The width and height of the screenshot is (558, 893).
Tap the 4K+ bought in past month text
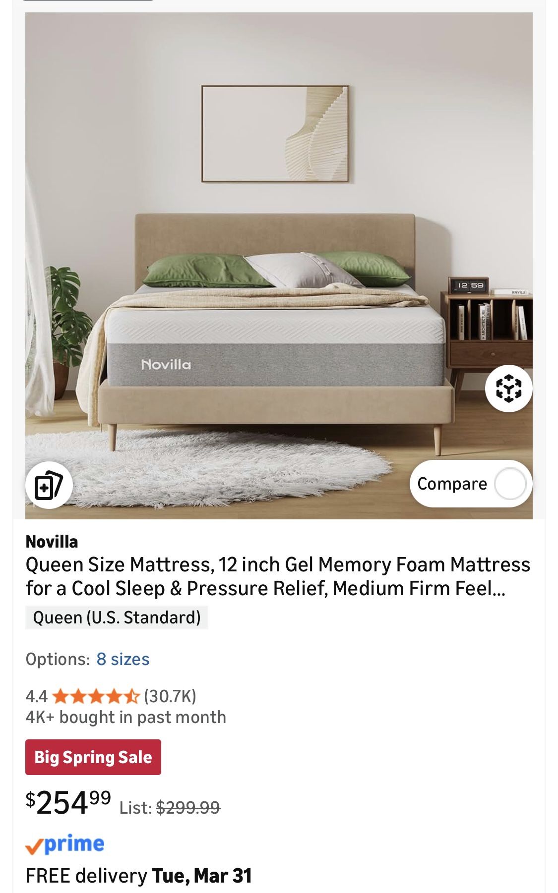[x=126, y=717]
